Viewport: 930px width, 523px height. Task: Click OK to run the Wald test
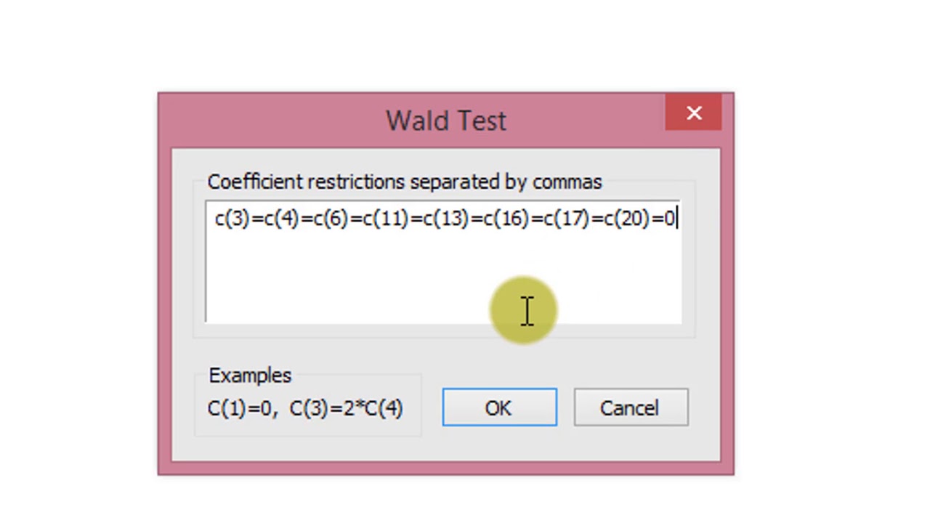click(499, 408)
